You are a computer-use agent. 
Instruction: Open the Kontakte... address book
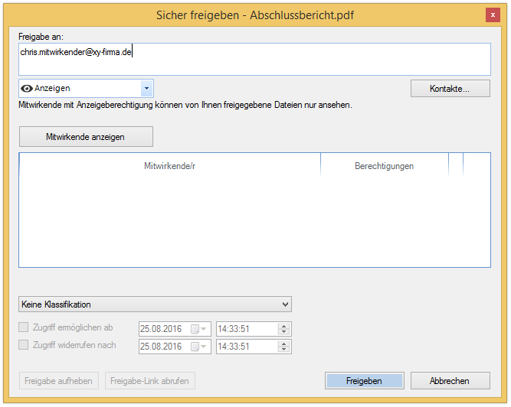[450, 89]
